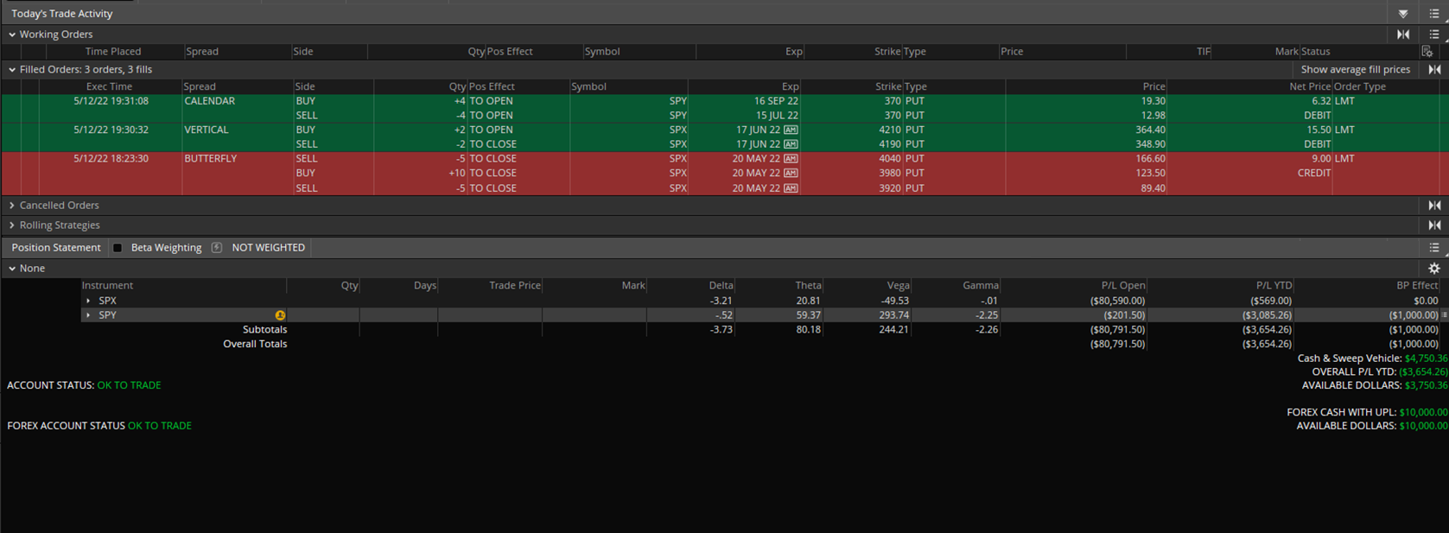
Task: Expand the SPX position row
Action: coord(88,301)
